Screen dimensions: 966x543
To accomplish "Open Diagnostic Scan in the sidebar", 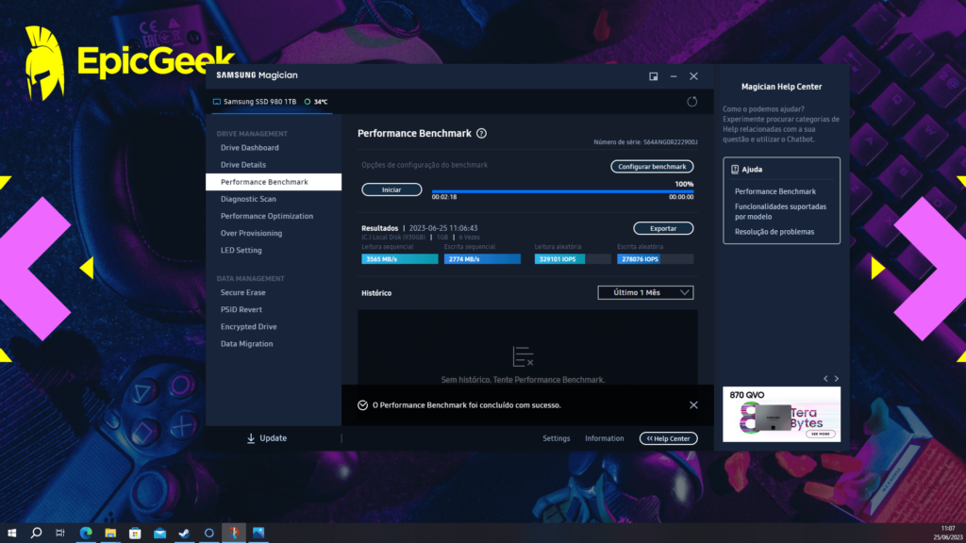I will click(248, 199).
